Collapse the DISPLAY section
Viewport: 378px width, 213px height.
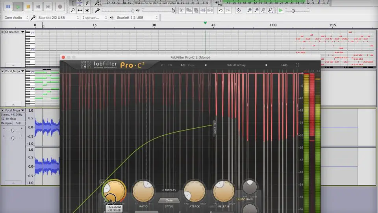coord(169,190)
